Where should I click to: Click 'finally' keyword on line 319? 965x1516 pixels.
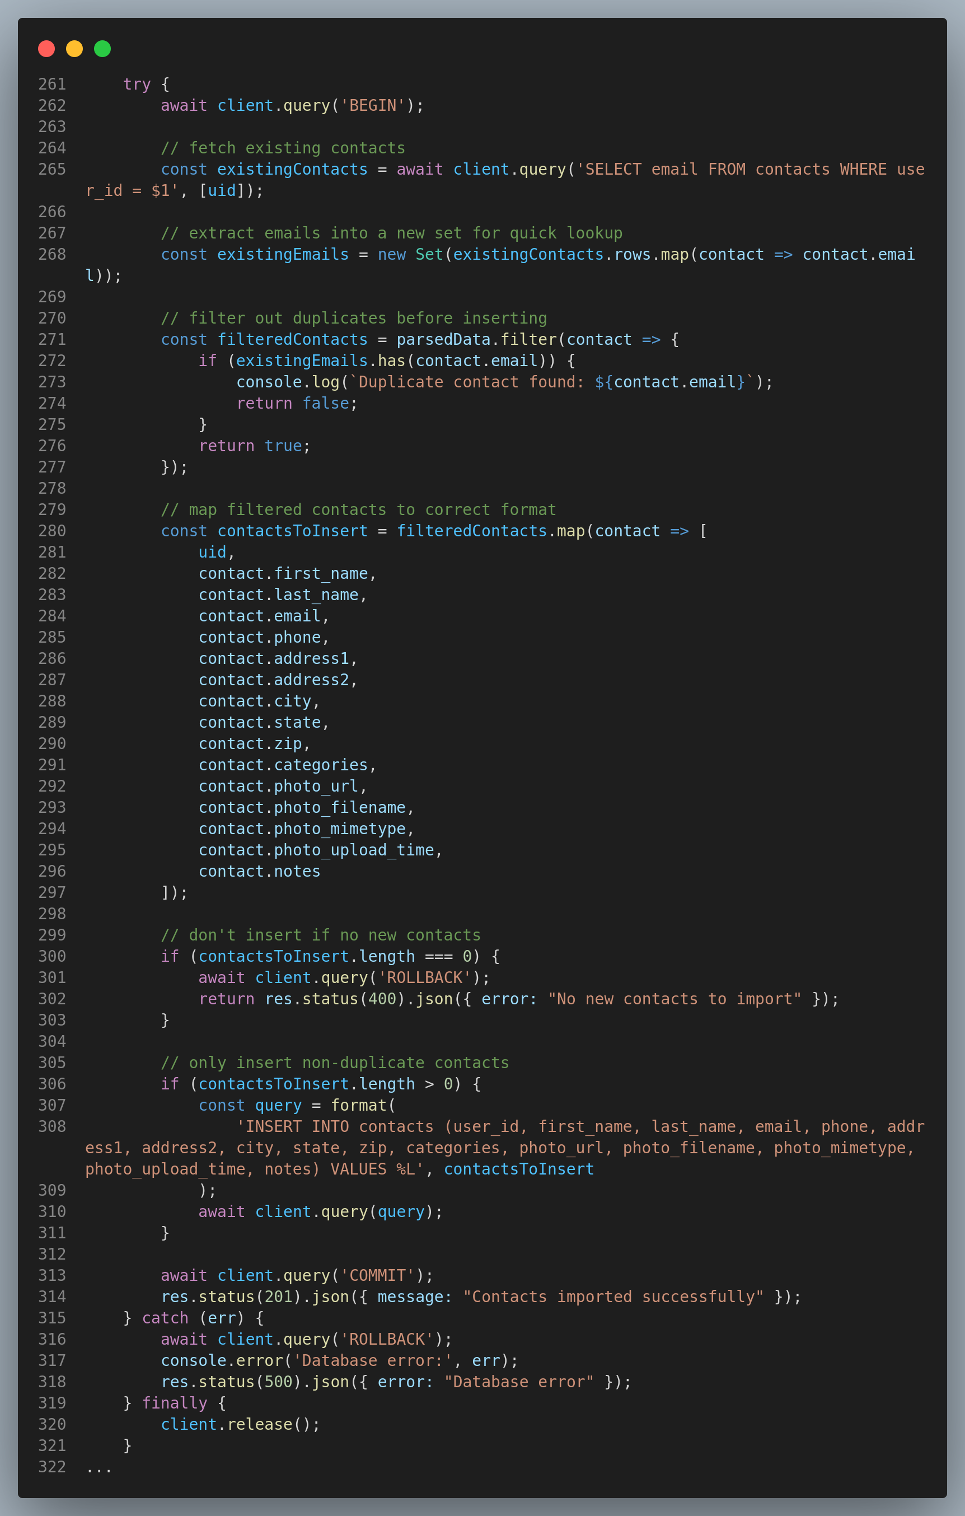[x=175, y=1403]
